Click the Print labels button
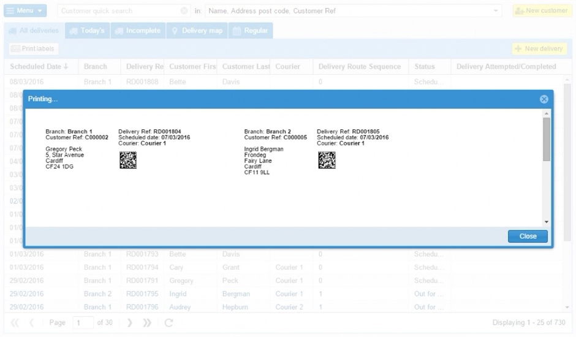The width and height of the screenshot is (576, 337). (x=33, y=48)
